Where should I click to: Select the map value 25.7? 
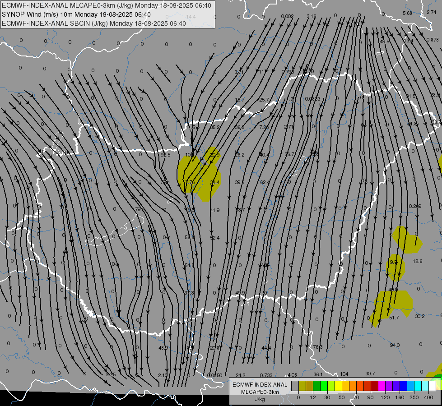[x=264, y=99]
